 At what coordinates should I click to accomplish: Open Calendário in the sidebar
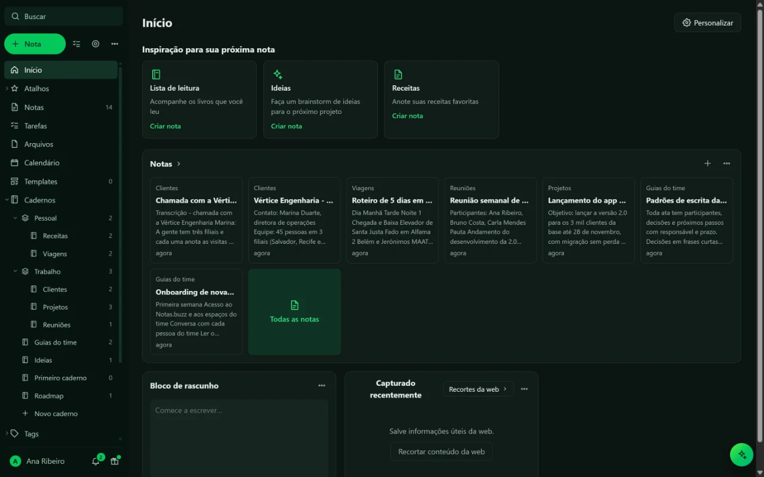[x=61, y=163]
